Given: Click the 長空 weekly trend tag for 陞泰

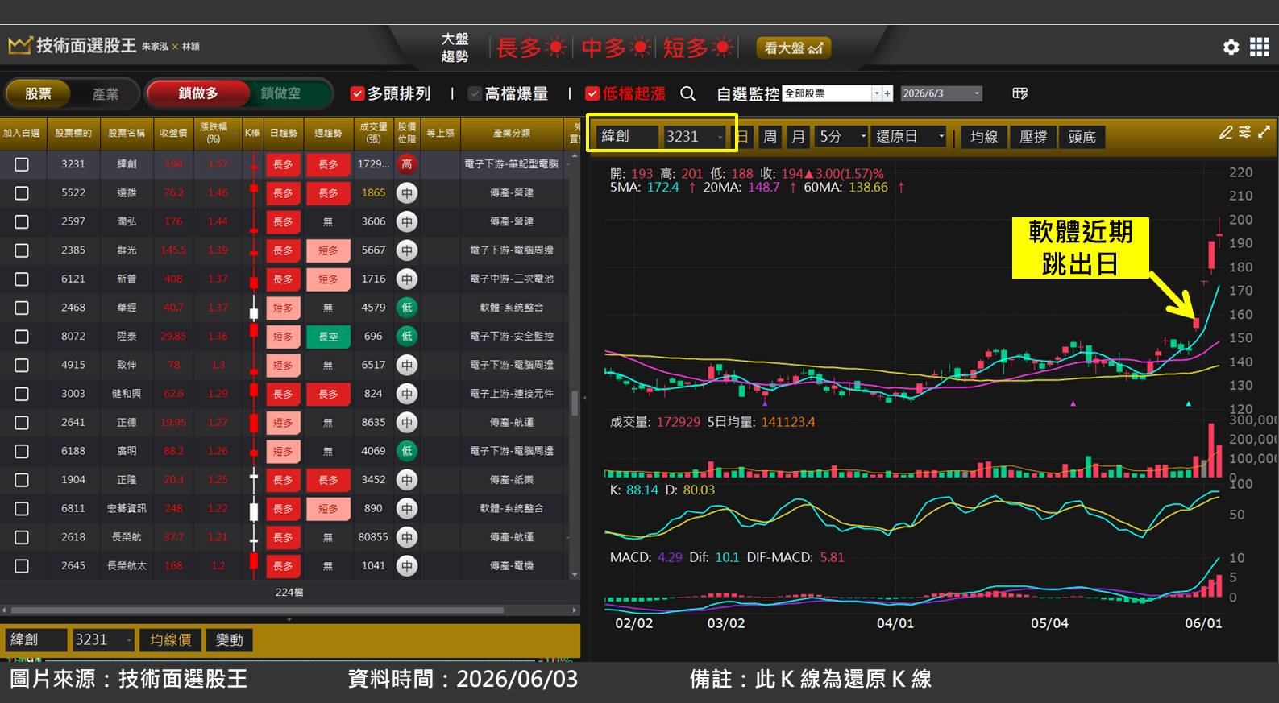Looking at the screenshot, I should (x=328, y=337).
